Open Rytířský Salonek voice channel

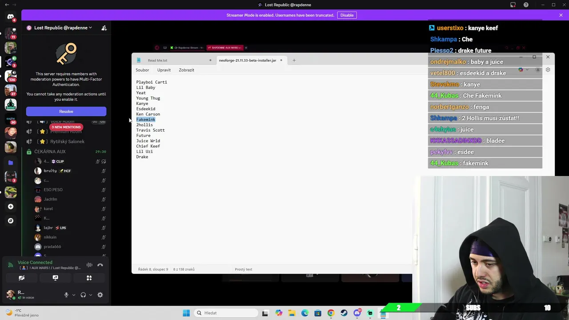pos(67,141)
